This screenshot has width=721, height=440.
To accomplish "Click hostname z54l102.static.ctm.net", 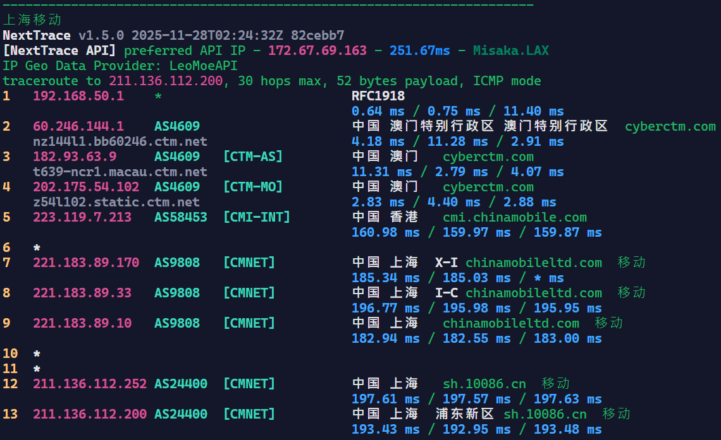I will pyautogui.click(x=116, y=202).
